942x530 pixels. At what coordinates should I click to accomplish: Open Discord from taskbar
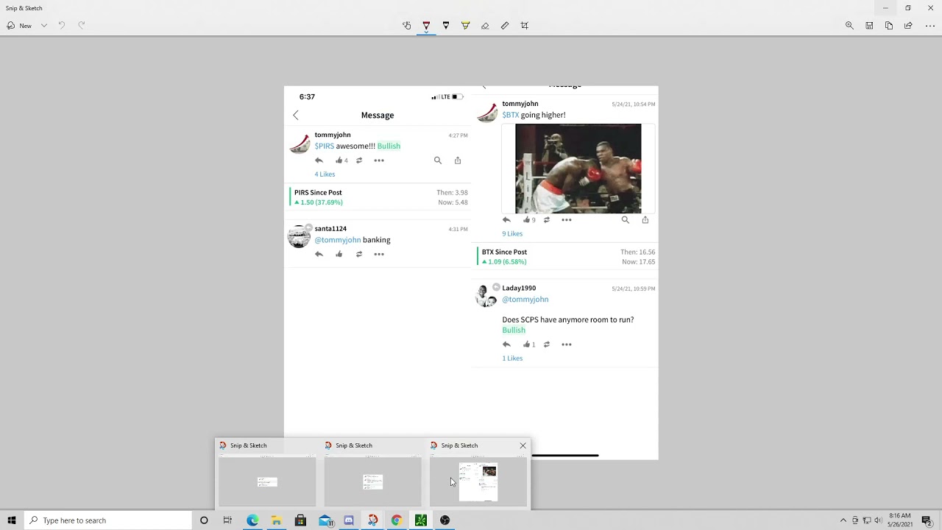[x=349, y=520]
